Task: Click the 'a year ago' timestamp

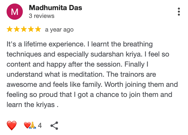Action: [x=59, y=30]
